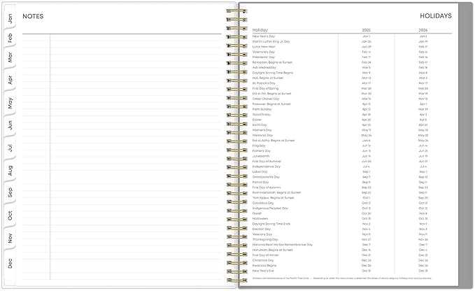Switch to the Dec tab
This screenshot has height=291, width=475.
pyautogui.click(x=10, y=263)
